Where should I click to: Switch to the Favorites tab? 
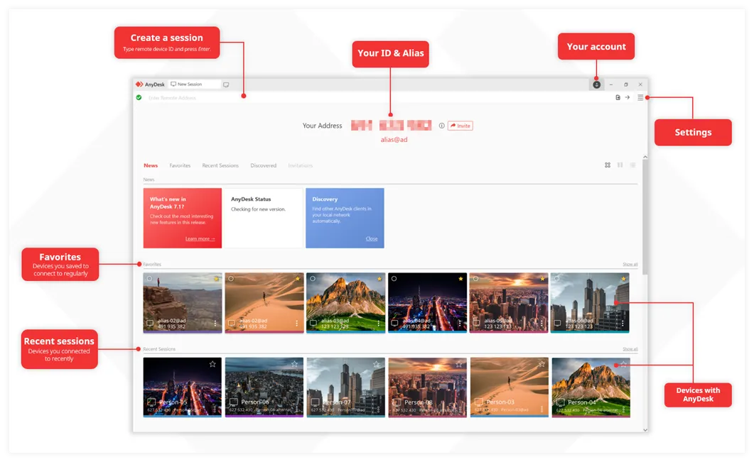180,165
